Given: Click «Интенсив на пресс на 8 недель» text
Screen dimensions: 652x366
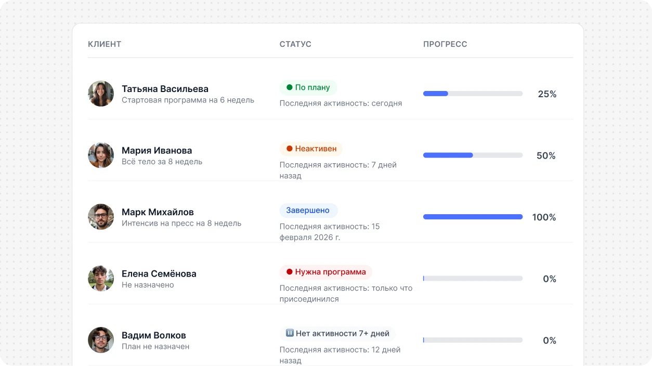Looking at the screenshot, I should pyautogui.click(x=181, y=223).
